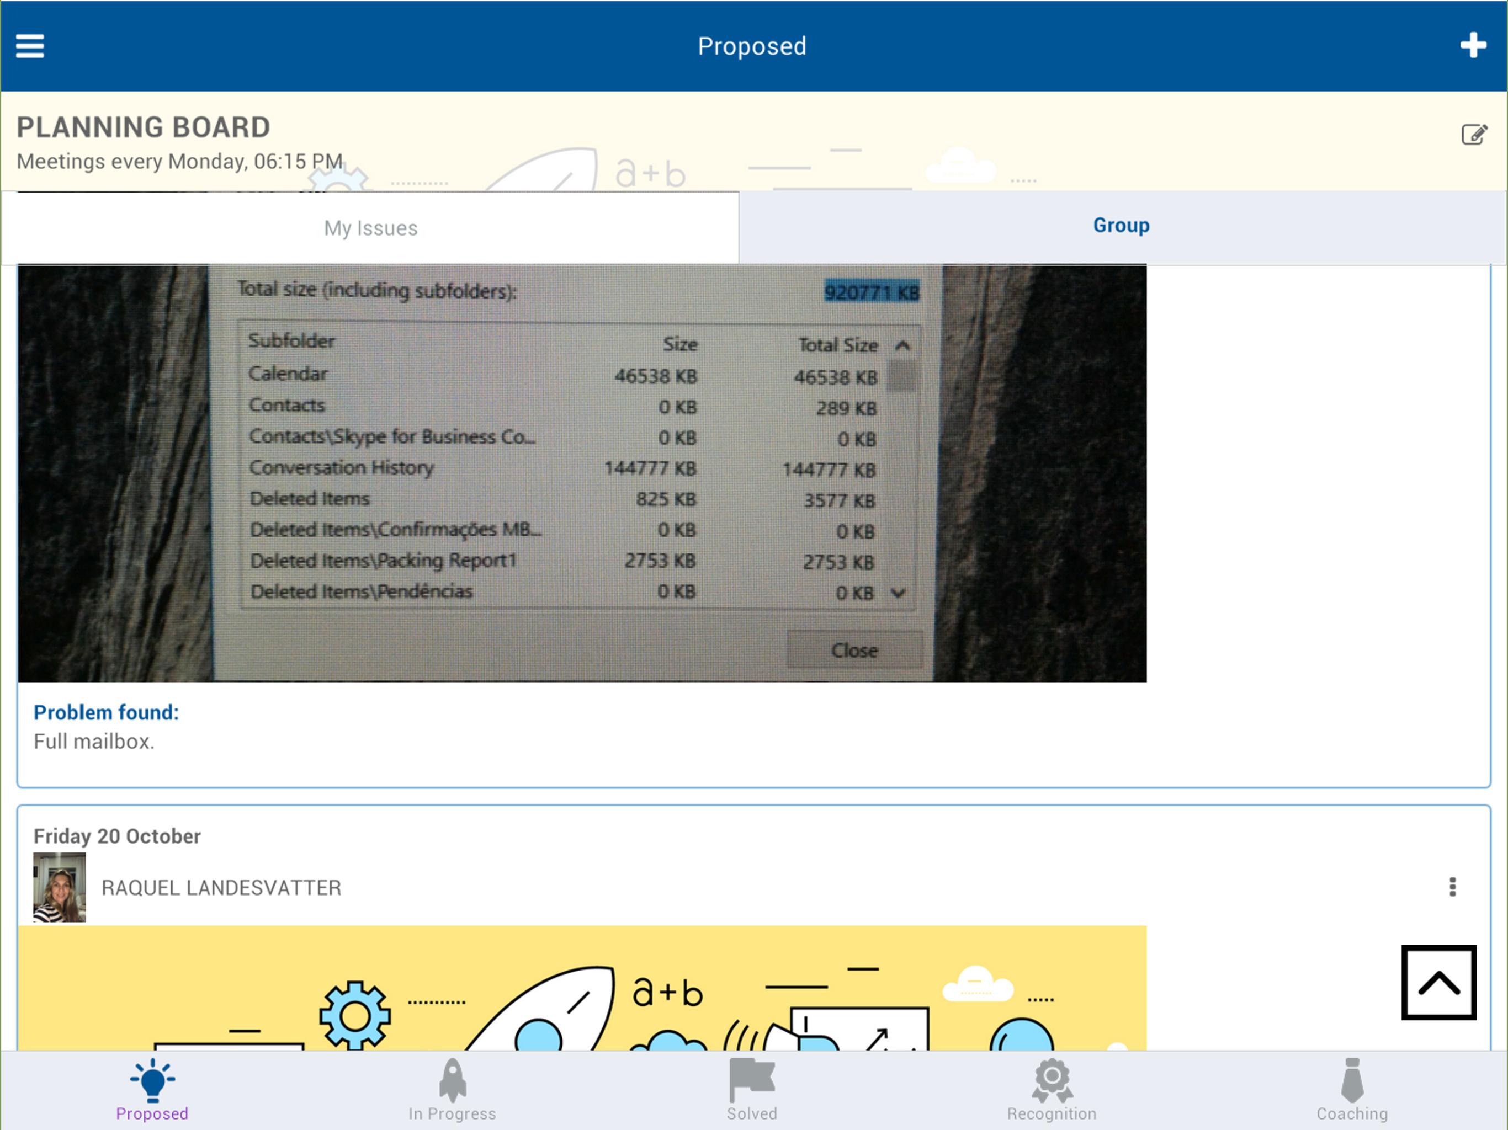Screen dimensions: 1508x1130
Task: Click the PLANNING BOARD title
Action: pyautogui.click(x=143, y=127)
